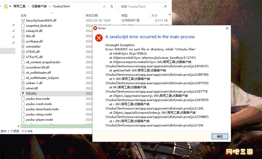Click the search magnifier icon
This screenshot has width=262, height=159.
[x=165, y=7]
